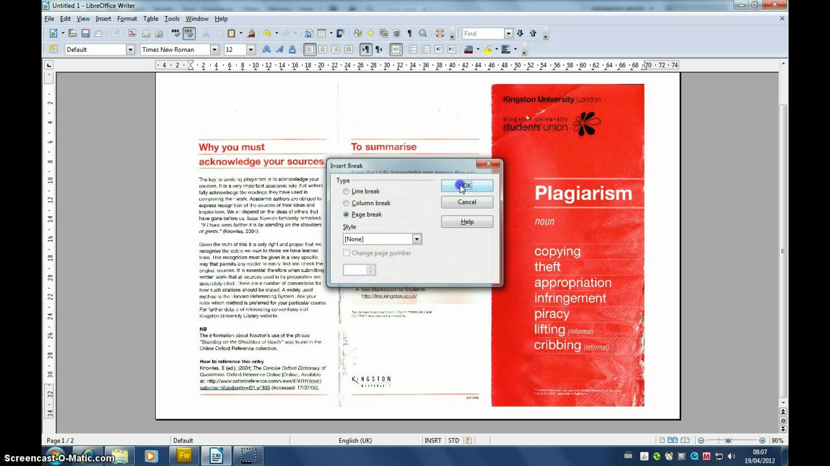Confirm Insert Break with OK button

click(467, 186)
